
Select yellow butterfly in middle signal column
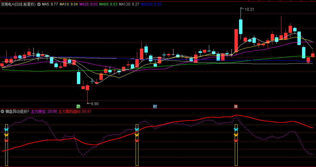click(x=137, y=135)
